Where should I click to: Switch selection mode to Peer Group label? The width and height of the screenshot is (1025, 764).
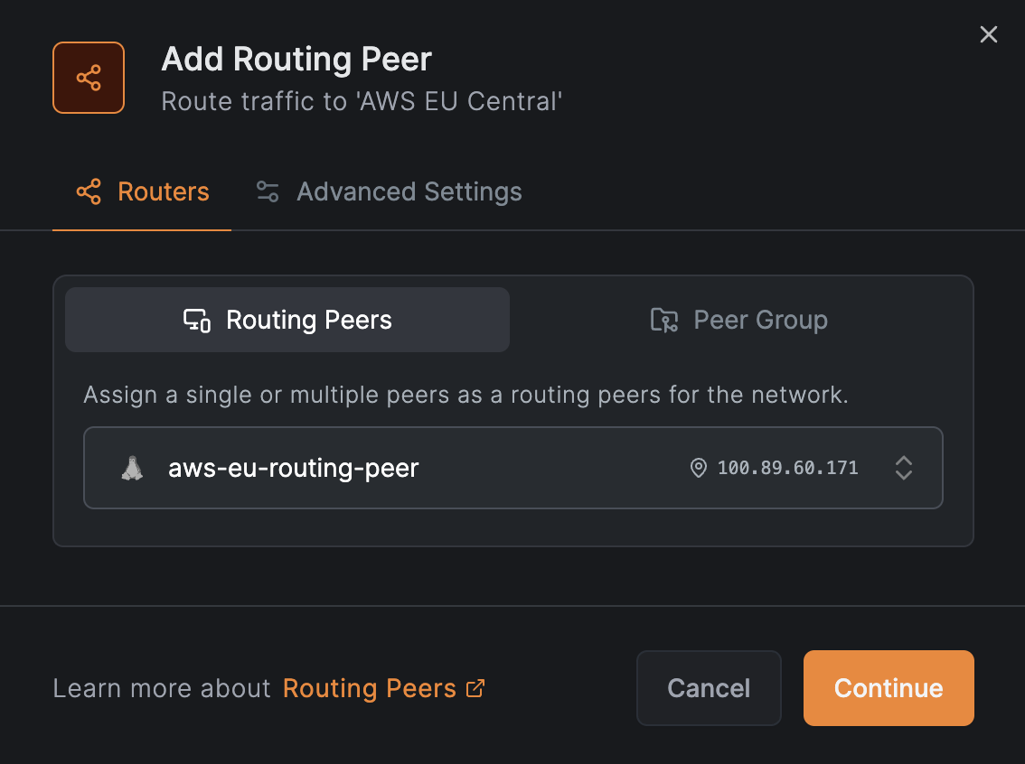tap(760, 321)
